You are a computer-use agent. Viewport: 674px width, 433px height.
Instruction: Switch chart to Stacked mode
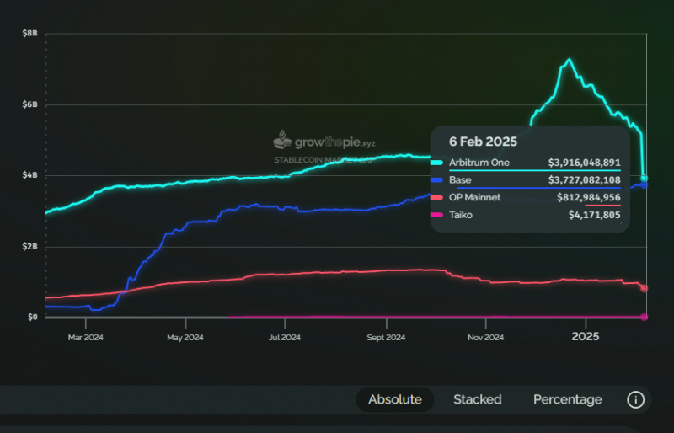(477, 399)
